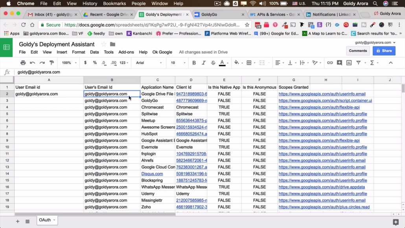The image size is (405, 228).
Task: Open the File menu in Sheets
Action: [x=22, y=52]
